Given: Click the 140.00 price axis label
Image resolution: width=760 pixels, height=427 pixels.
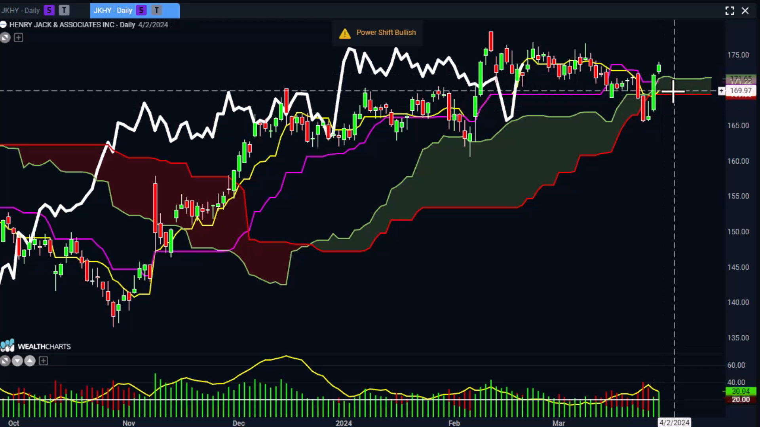Looking at the screenshot, I should [x=738, y=302].
